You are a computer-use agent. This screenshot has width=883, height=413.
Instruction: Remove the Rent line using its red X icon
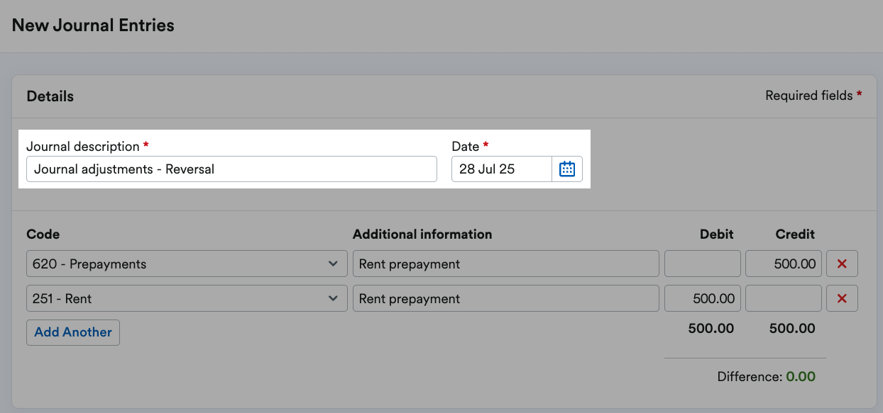click(x=842, y=298)
